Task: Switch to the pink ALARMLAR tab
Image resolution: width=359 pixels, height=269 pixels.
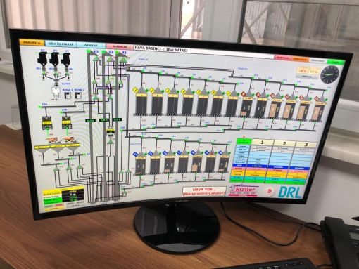Action: pyautogui.click(x=120, y=46)
